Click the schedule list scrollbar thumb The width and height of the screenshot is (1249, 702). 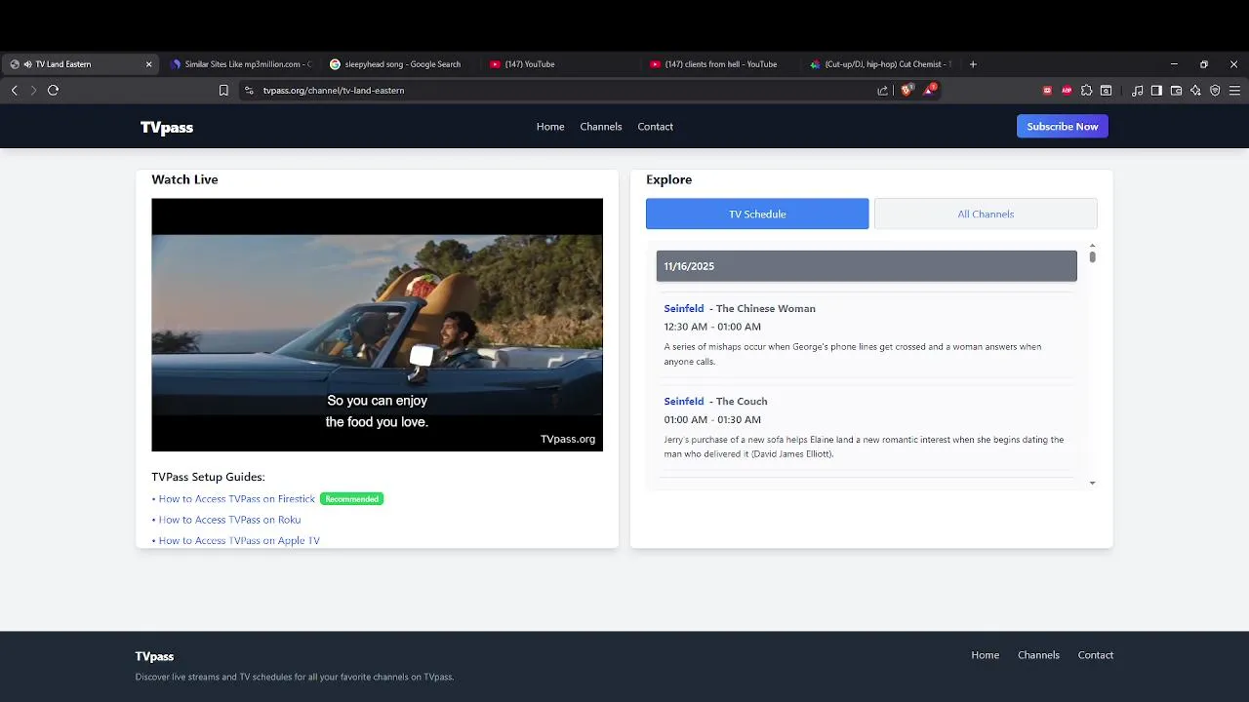coord(1092,257)
